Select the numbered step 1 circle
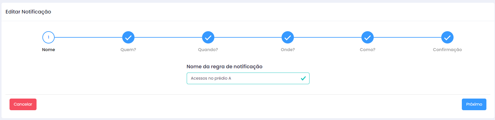This screenshot has height=120, width=495. coord(49,37)
